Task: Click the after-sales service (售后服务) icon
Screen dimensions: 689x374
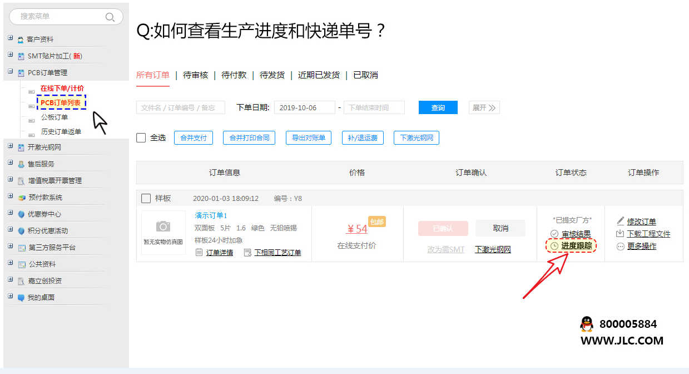Action: [x=21, y=164]
